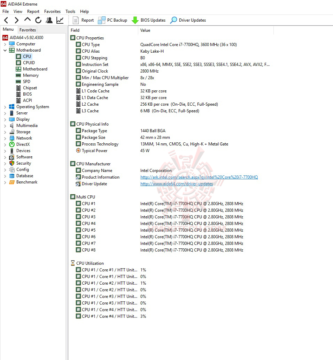Click the Software icon in tree
333x360 pixels.
12,157
